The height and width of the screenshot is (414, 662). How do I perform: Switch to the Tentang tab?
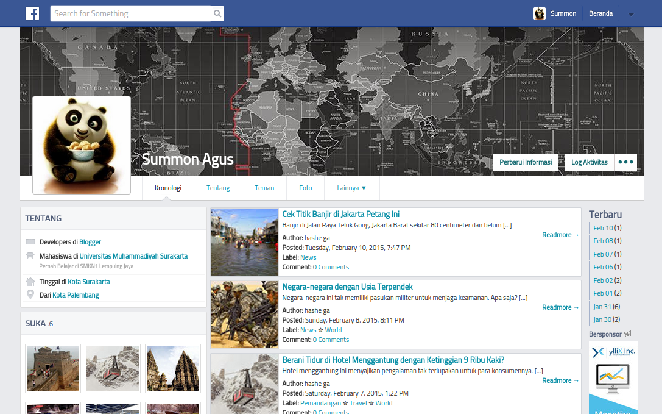(x=218, y=188)
